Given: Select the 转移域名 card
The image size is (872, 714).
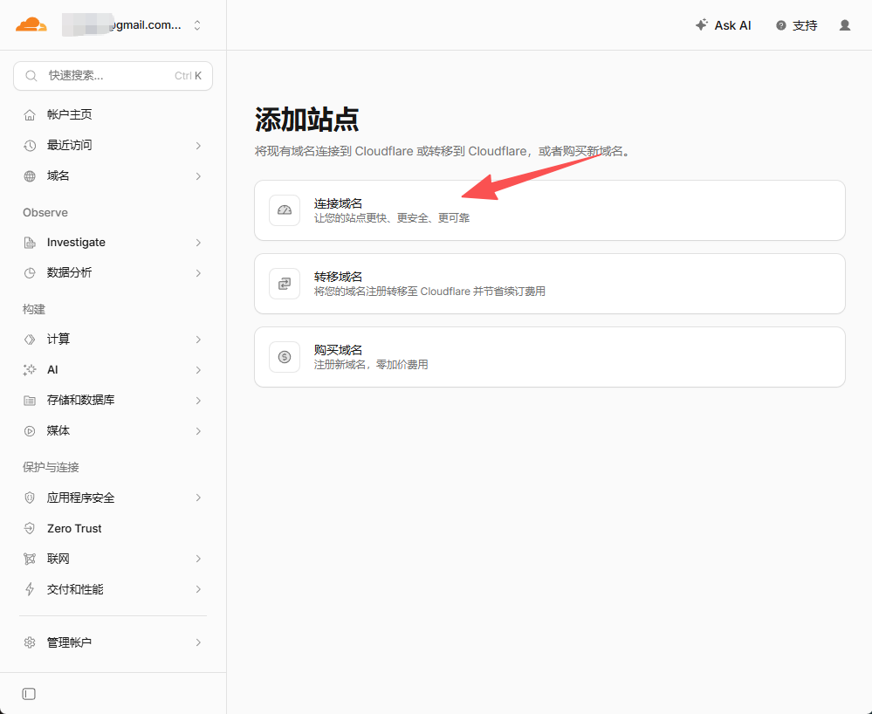Looking at the screenshot, I should [549, 284].
